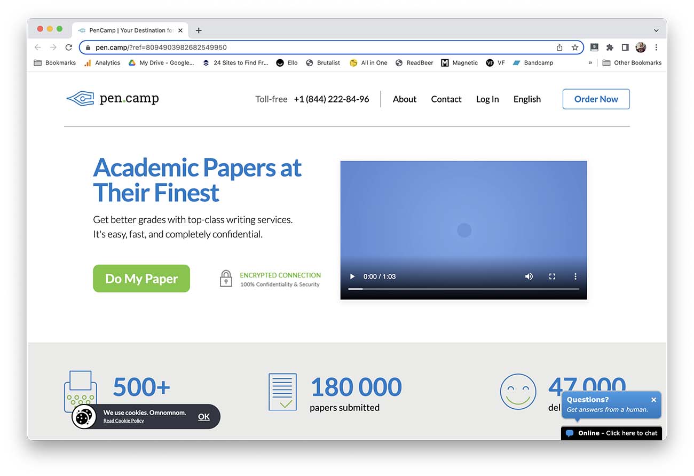Open the Analytics bookmark

click(x=102, y=62)
